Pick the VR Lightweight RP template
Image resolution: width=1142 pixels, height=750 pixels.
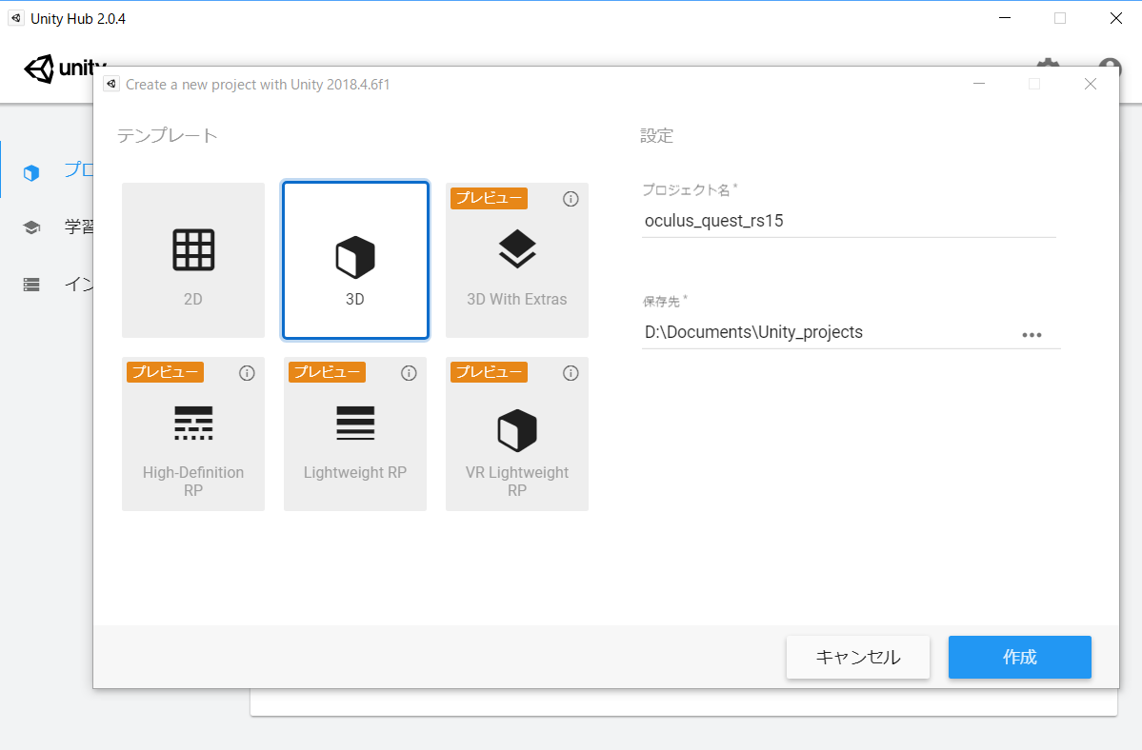[517, 434]
